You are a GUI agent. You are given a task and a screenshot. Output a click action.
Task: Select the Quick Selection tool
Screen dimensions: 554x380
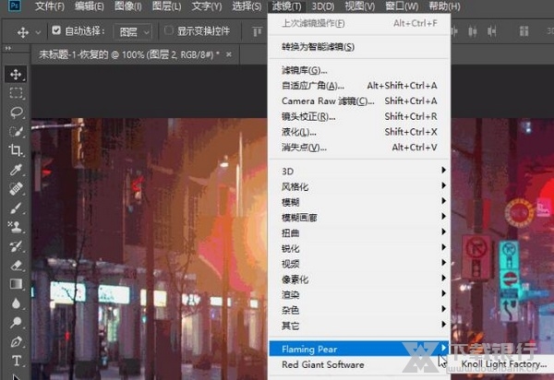coord(17,131)
